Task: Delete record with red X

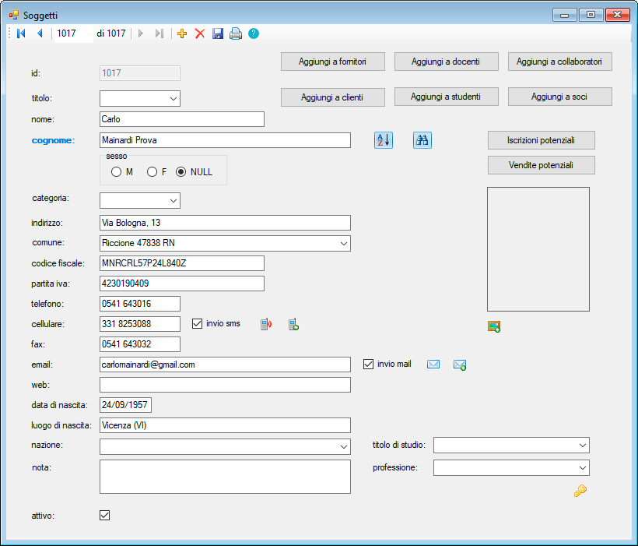Action: pyautogui.click(x=200, y=33)
